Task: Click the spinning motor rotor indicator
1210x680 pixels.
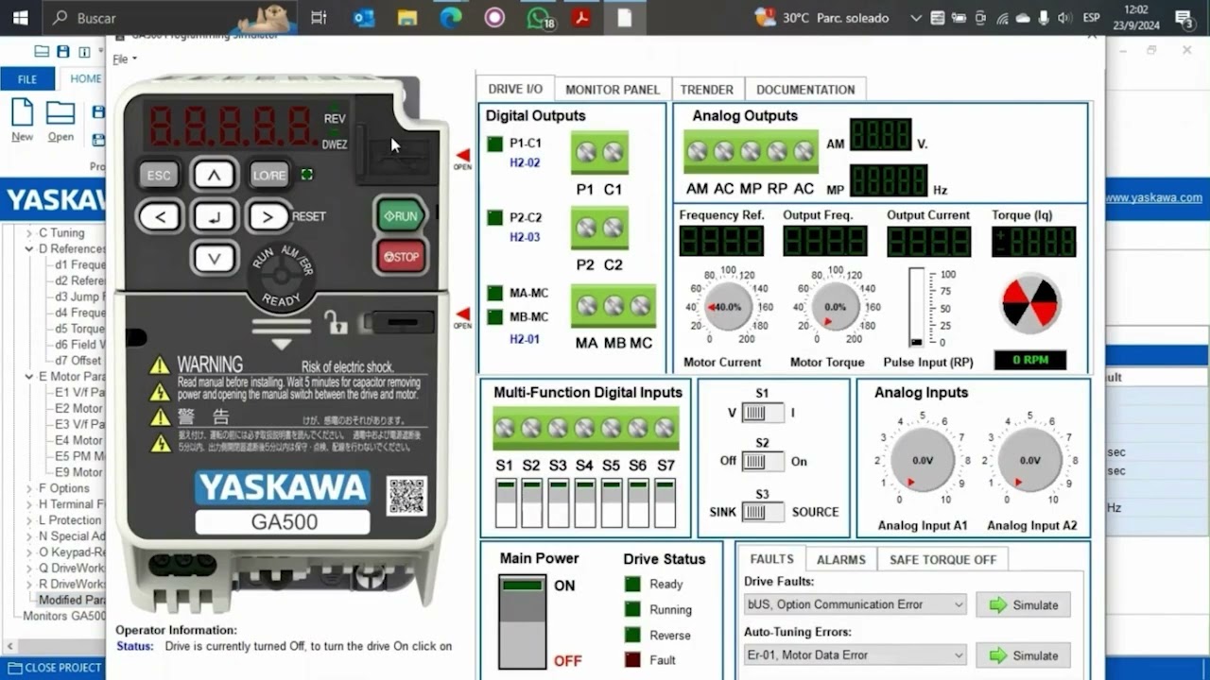Action: tap(1030, 304)
